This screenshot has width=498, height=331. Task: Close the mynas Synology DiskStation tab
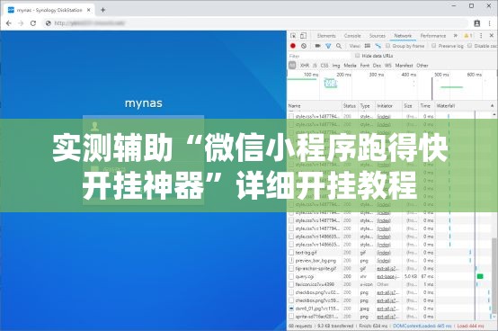click(x=89, y=10)
